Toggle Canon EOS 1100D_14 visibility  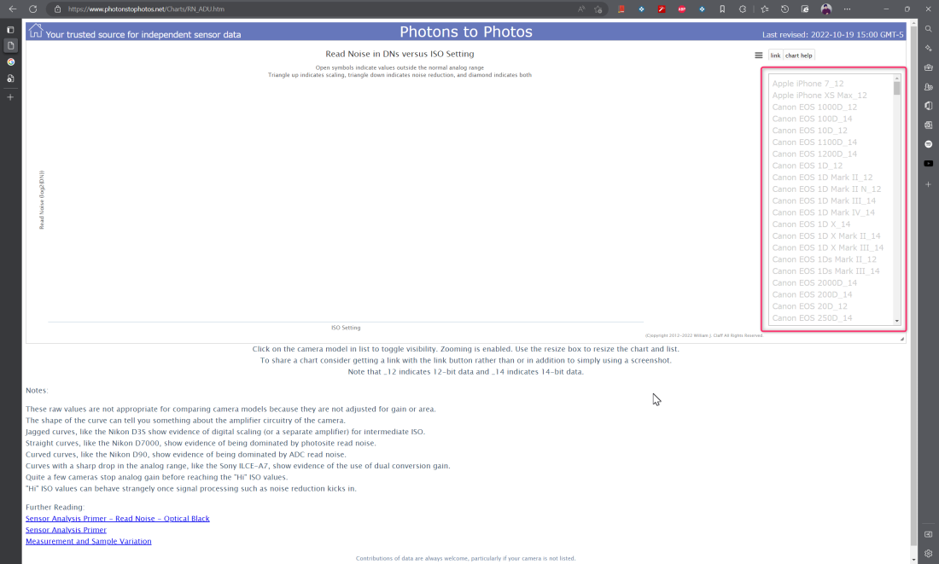coord(814,142)
